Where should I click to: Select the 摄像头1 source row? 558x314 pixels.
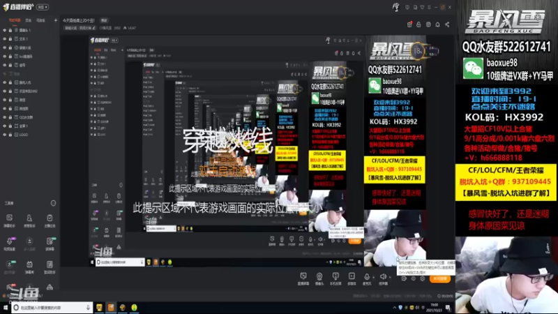30,30
